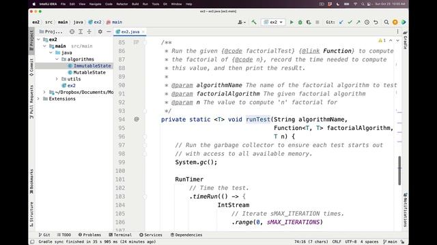Toggle the lambda fold marker at line 103
The height and width of the screenshot is (245, 437).
point(145,197)
